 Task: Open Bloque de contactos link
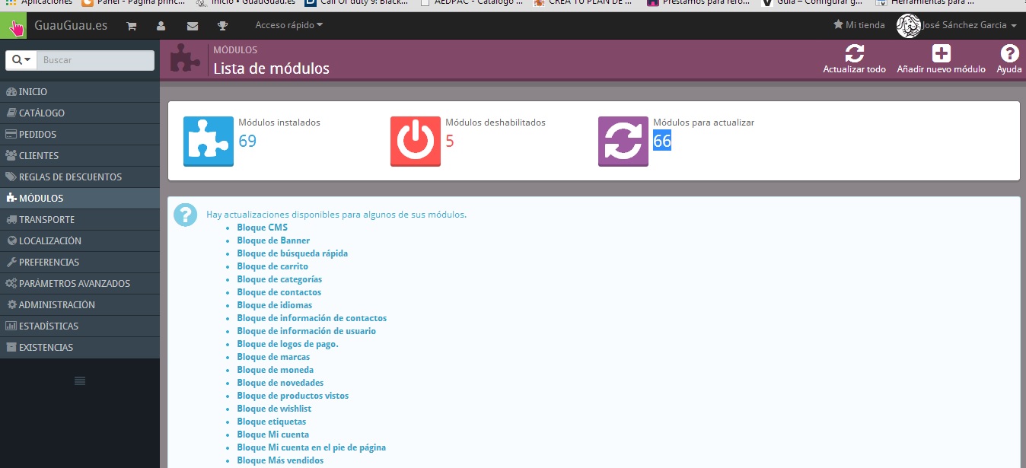(x=279, y=292)
